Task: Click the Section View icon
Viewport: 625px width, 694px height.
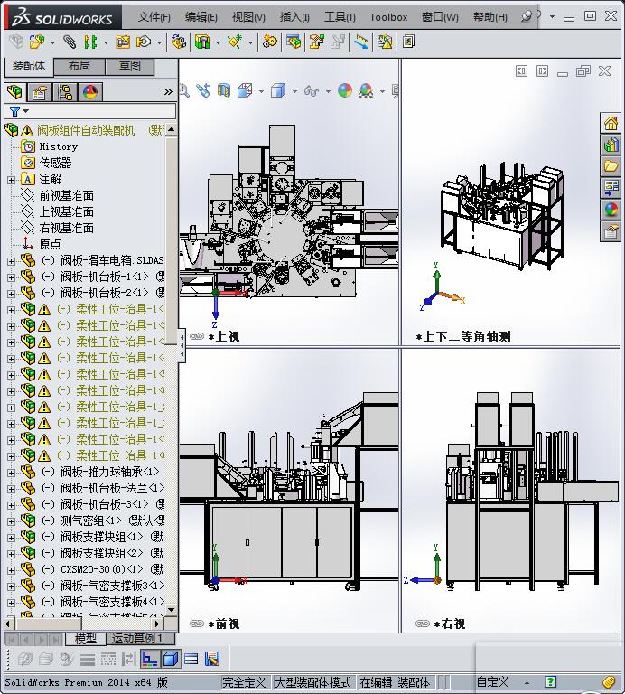Action: click(x=224, y=91)
